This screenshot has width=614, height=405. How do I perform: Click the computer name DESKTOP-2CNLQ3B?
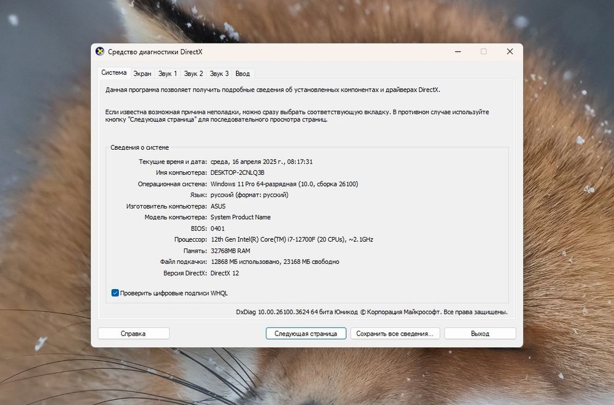coord(237,172)
